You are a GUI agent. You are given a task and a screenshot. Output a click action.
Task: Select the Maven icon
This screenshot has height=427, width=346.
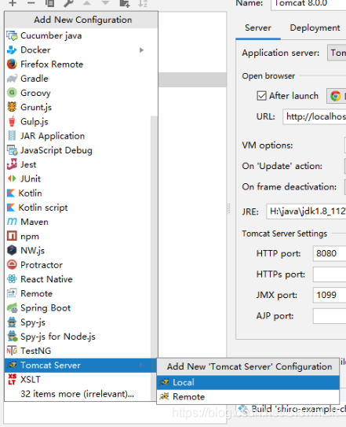coord(12,222)
